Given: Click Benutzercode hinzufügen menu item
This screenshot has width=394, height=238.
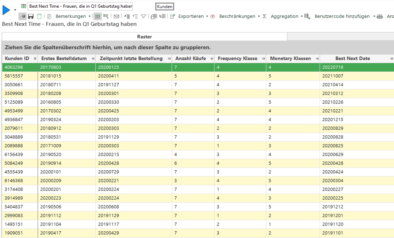Looking at the screenshot, I should point(342,16).
